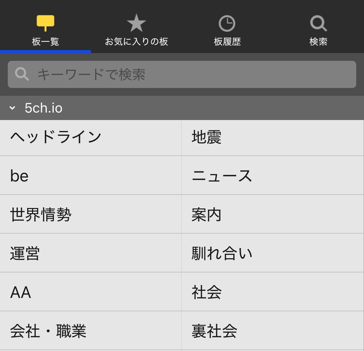
Task: Select the 運営 board
Action: 25,254
